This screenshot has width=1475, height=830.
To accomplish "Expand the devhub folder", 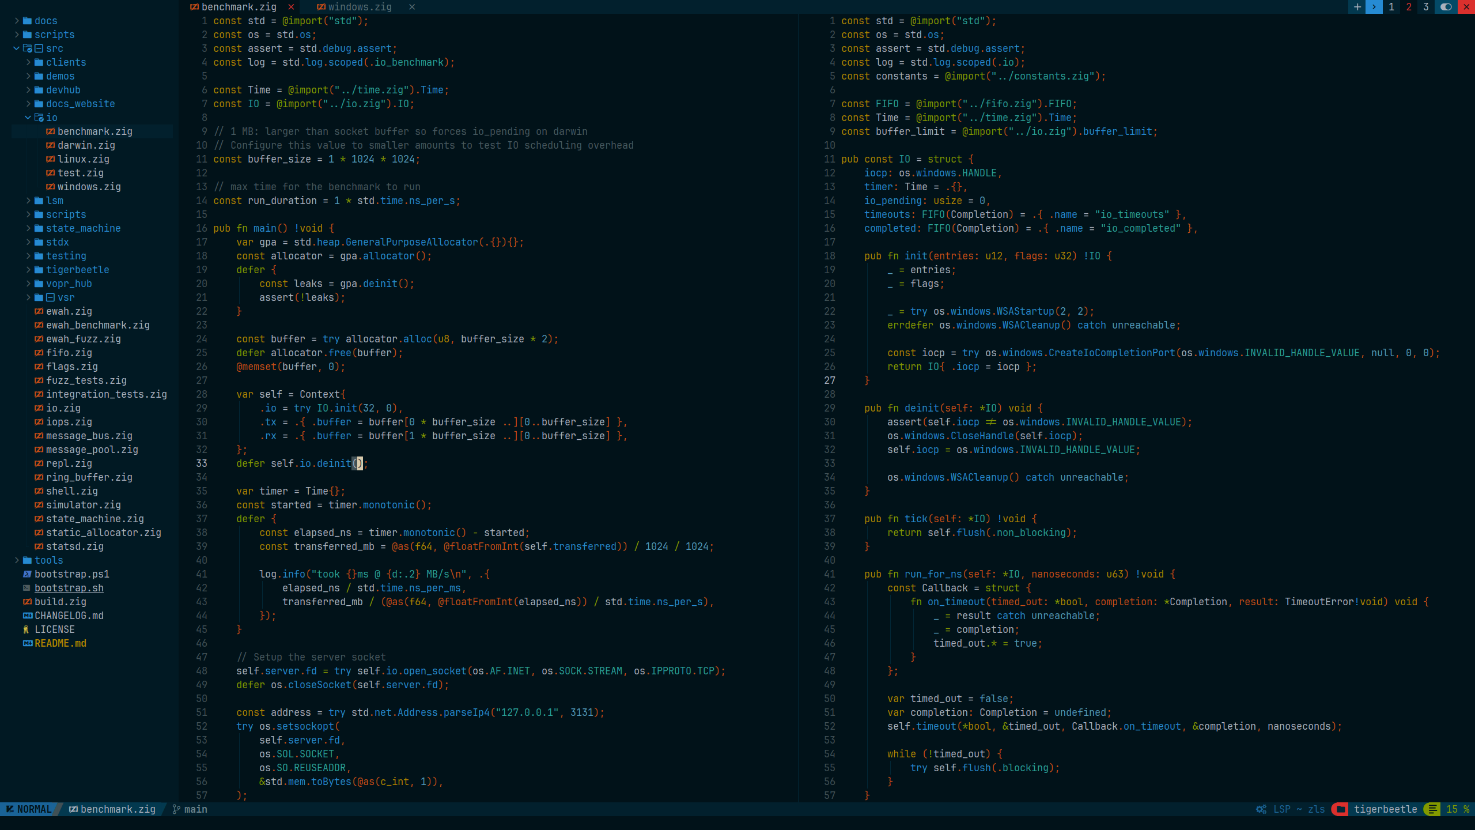I will (28, 90).
